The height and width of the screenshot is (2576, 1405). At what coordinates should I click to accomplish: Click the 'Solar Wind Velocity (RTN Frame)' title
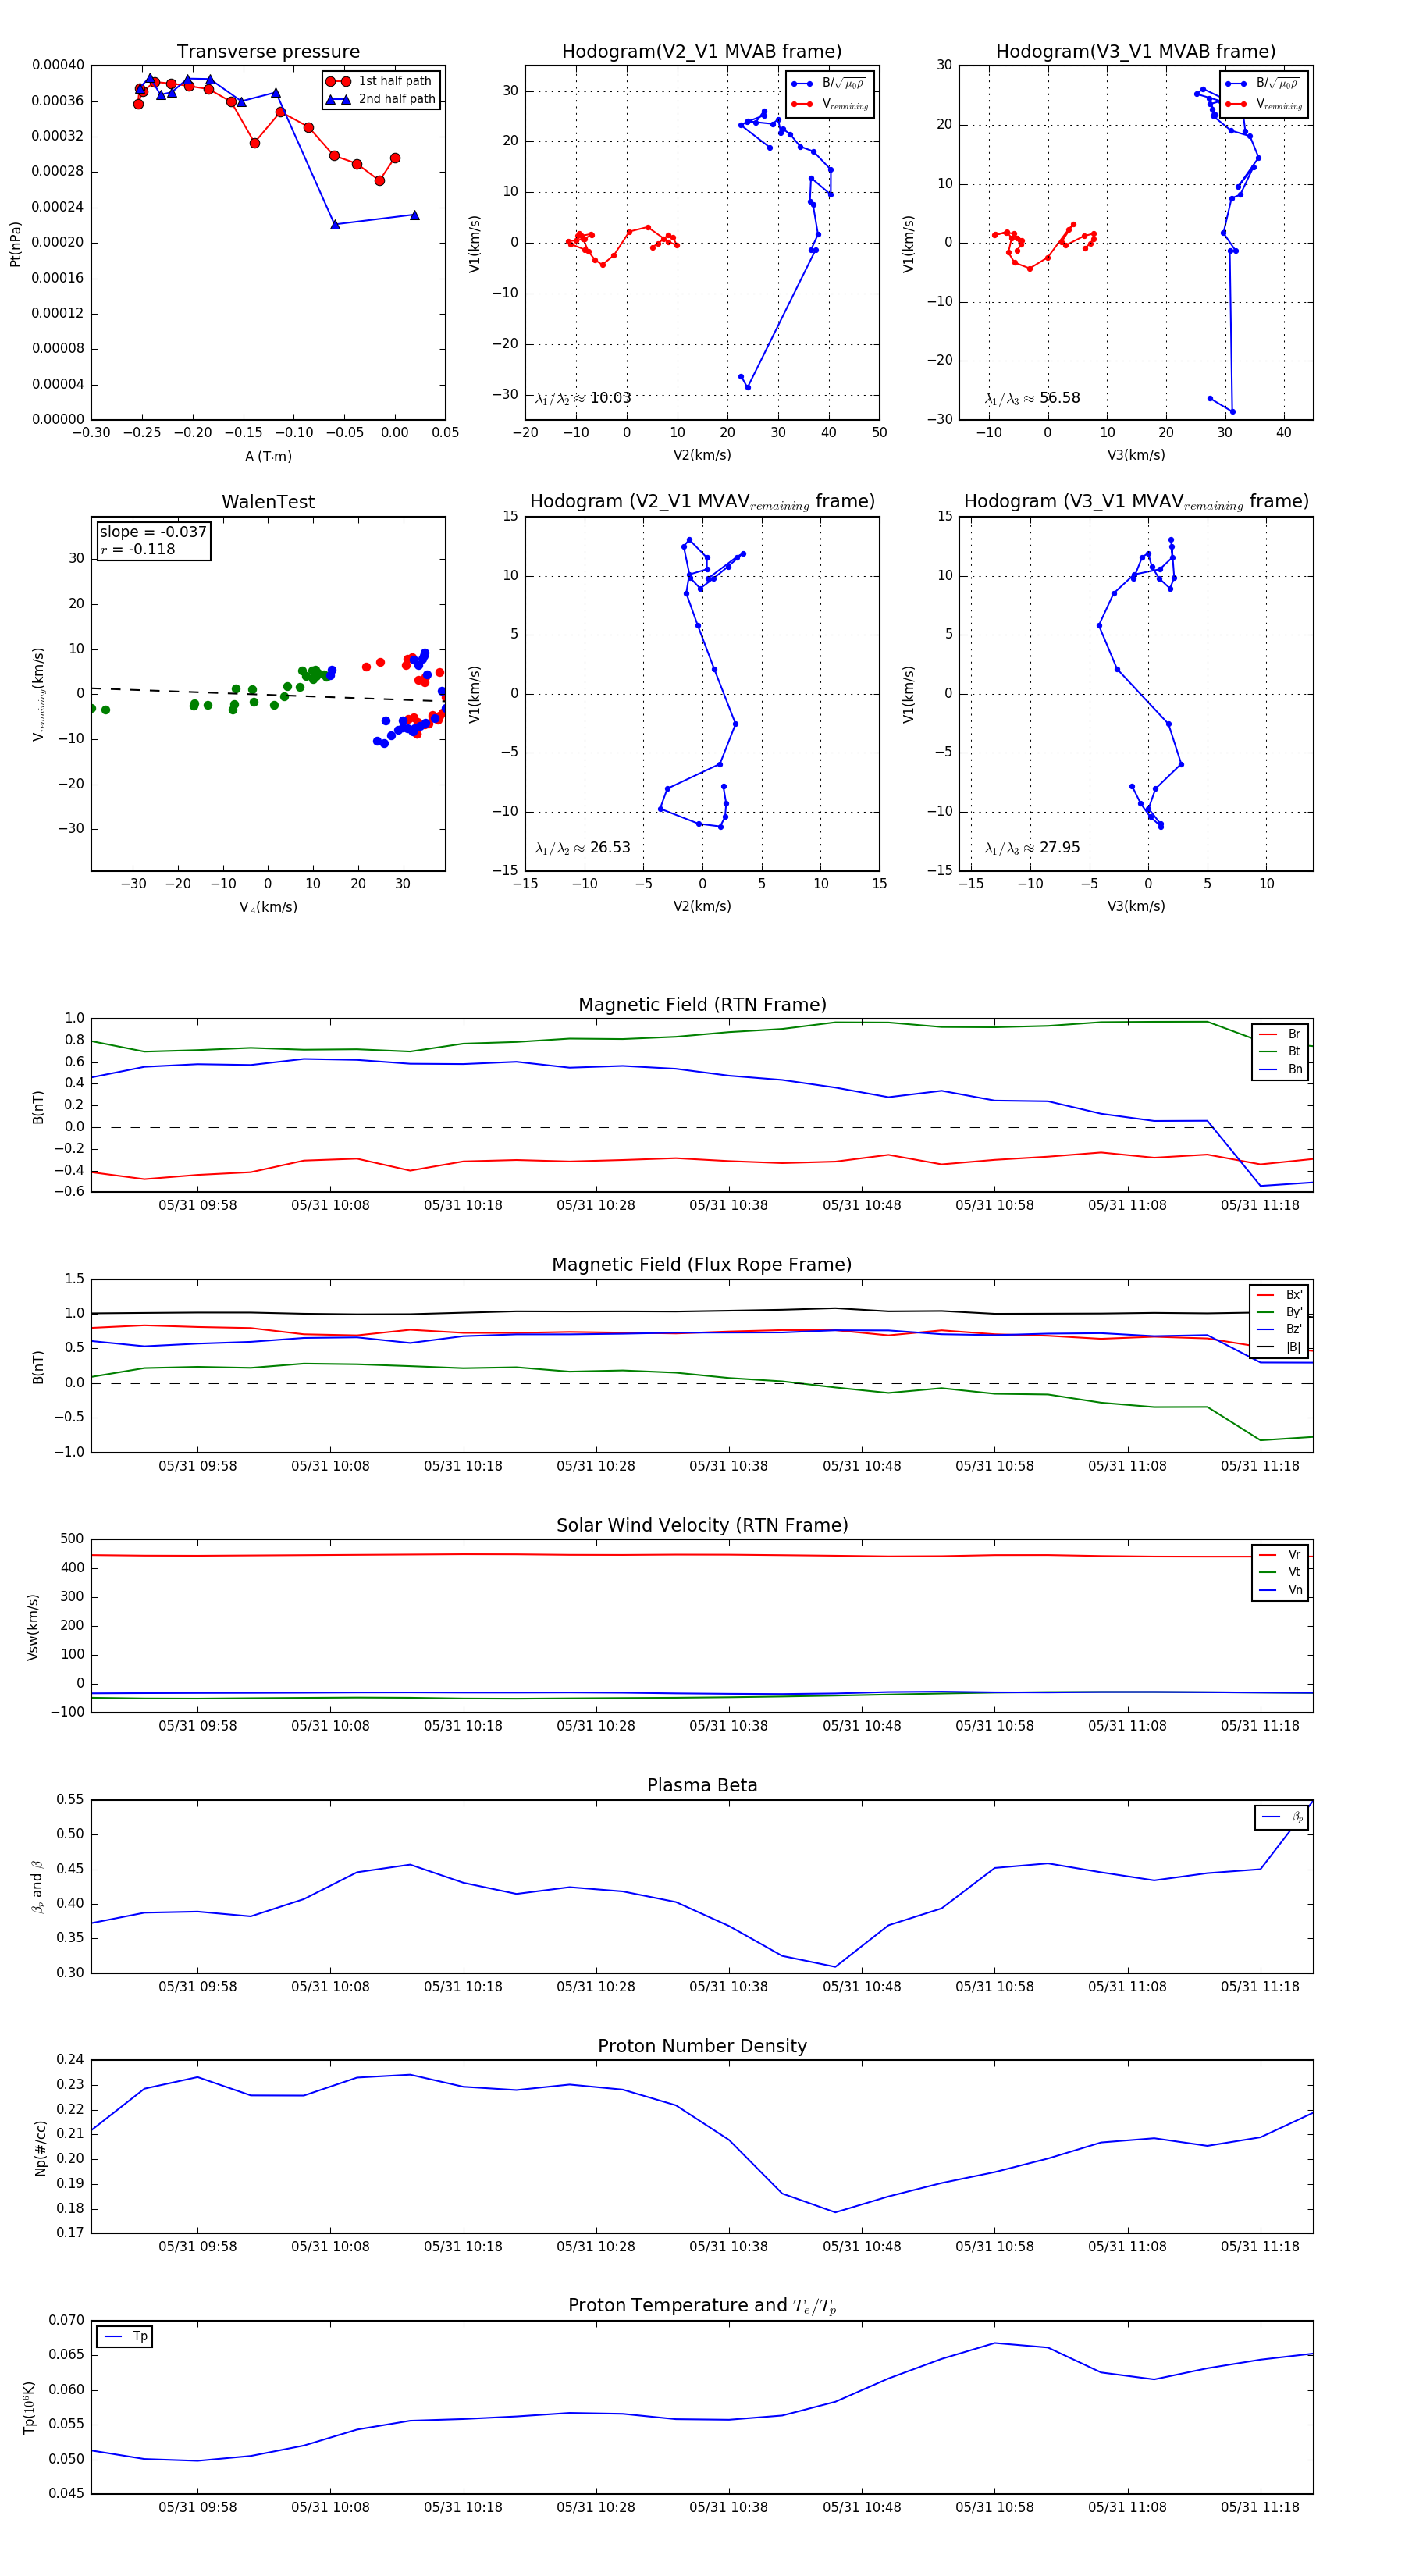pyautogui.click(x=702, y=1525)
